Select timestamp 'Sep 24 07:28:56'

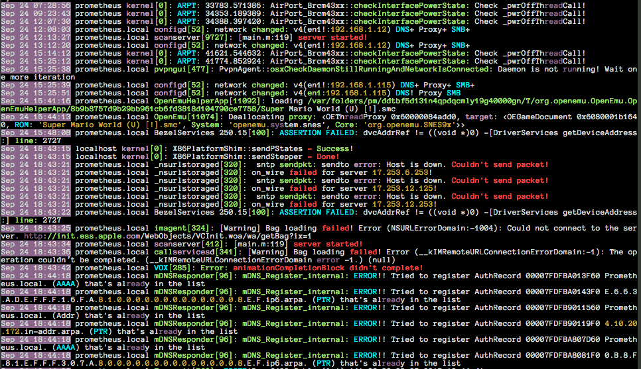36,6
